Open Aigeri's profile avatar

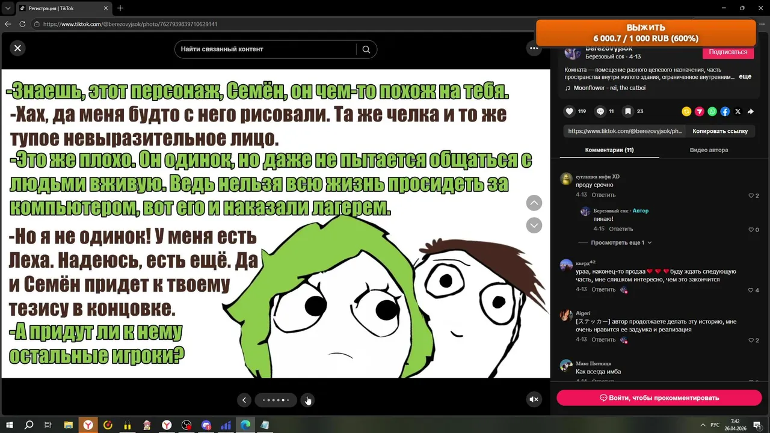[566, 316]
